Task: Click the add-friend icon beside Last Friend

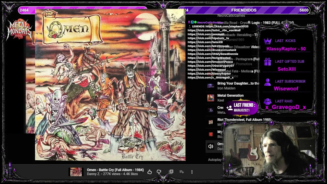Action: (x=229, y=108)
